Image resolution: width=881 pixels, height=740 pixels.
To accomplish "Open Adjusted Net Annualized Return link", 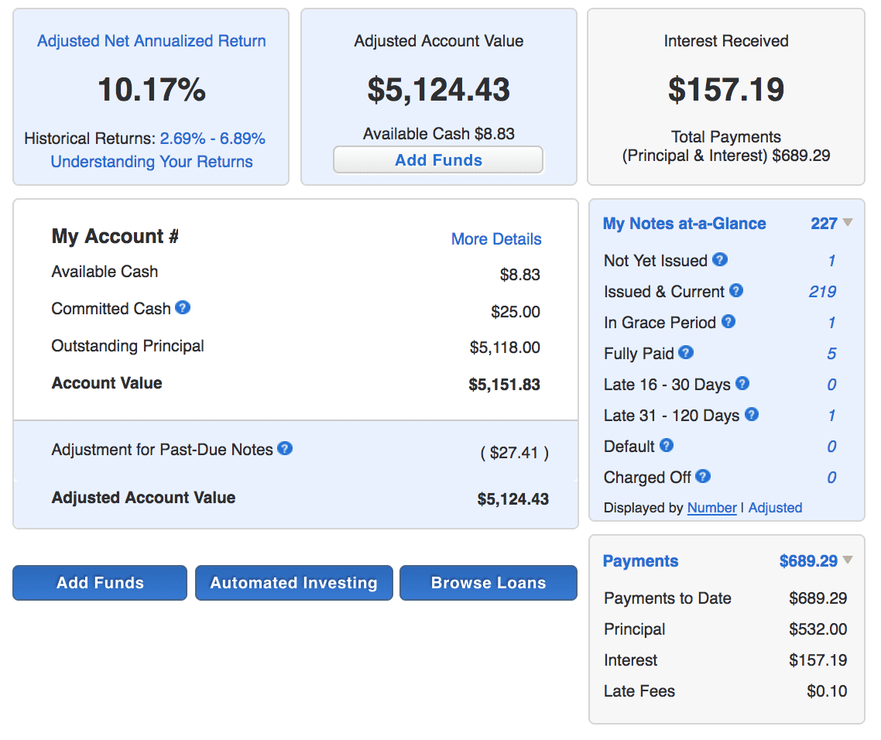I will (x=152, y=41).
